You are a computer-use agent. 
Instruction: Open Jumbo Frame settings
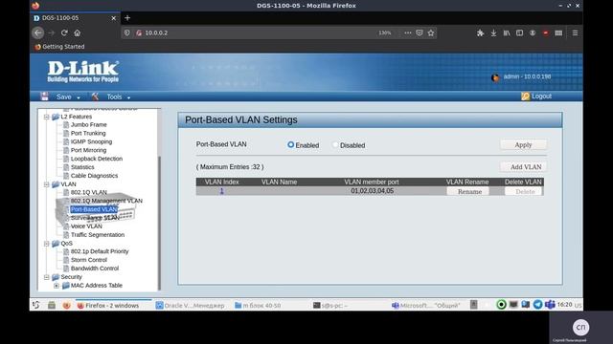(x=89, y=125)
